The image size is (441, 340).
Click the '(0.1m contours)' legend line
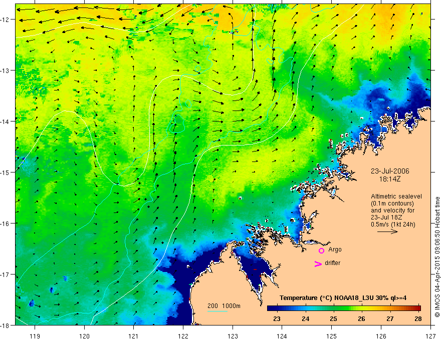392,203
